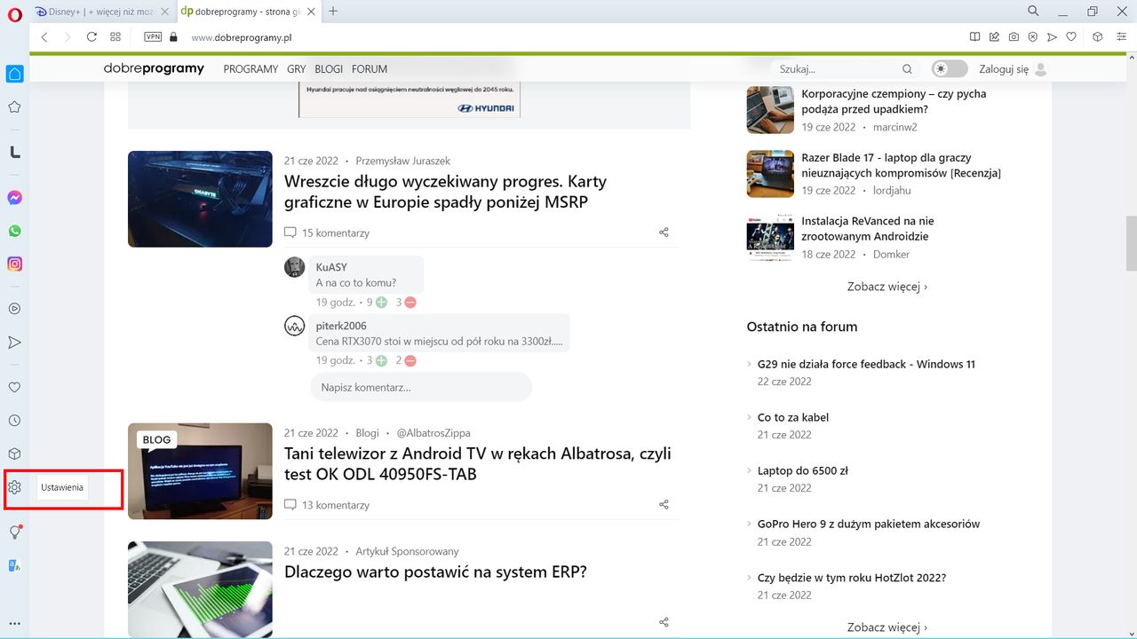Send page to My Flow via paper plane icon
Viewport: 1137px width, 639px height.
coord(1052,36)
